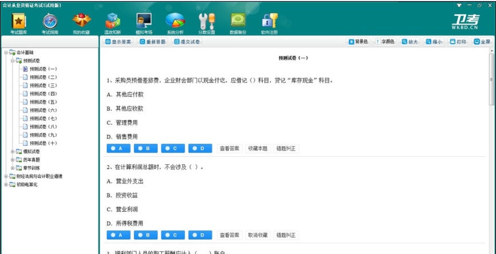Expand the 模拟试卷 folder node

[x=13, y=152]
